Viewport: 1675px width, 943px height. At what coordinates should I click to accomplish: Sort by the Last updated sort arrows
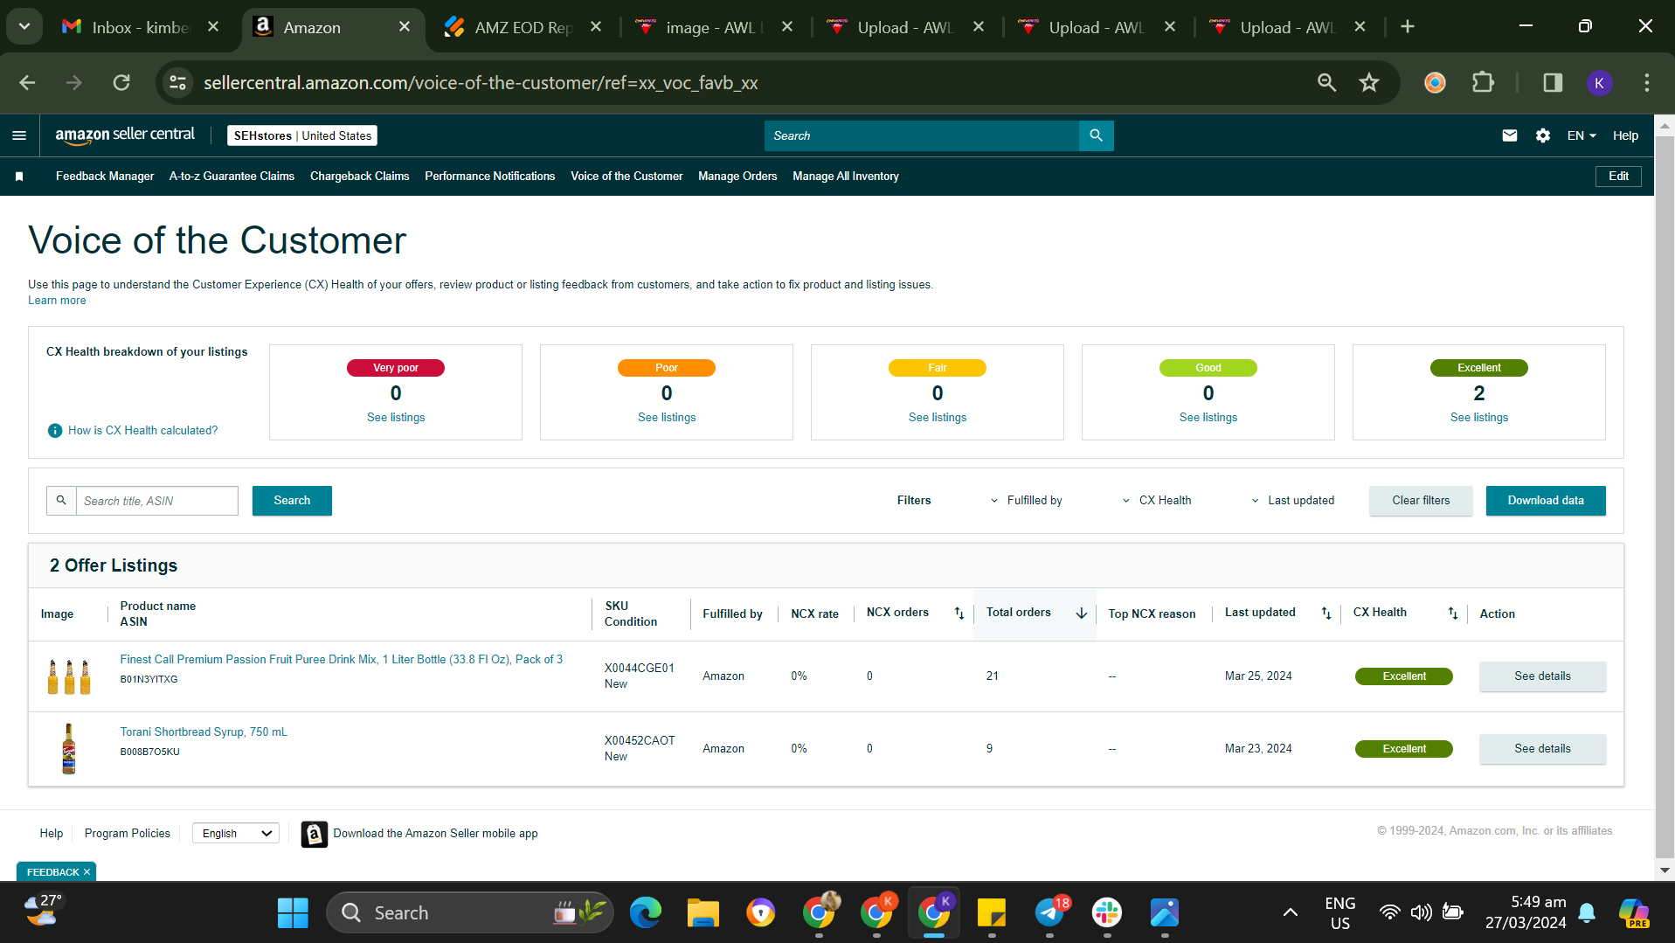coord(1326,614)
